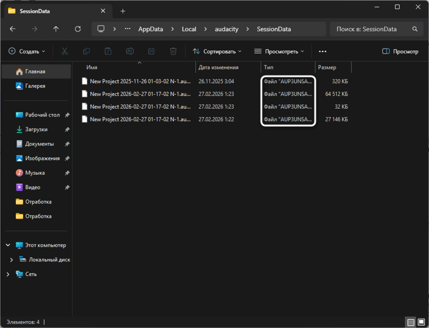This screenshot has height=328, width=429.
Task: Click the Copy icon in toolbar
Action: [x=86, y=51]
